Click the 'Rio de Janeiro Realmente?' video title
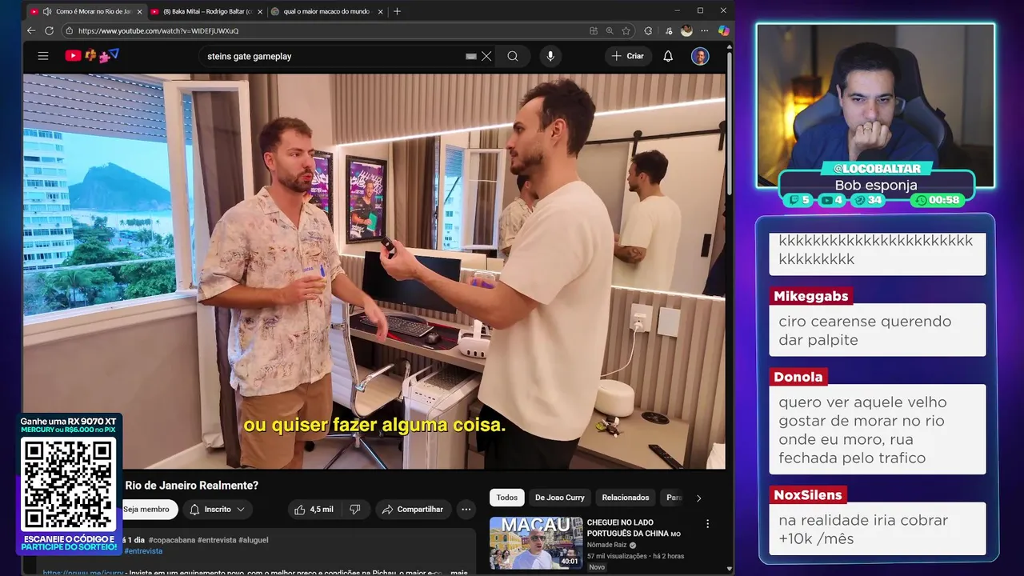The image size is (1024, 576). pyautogui.click(x=192, y=486)
